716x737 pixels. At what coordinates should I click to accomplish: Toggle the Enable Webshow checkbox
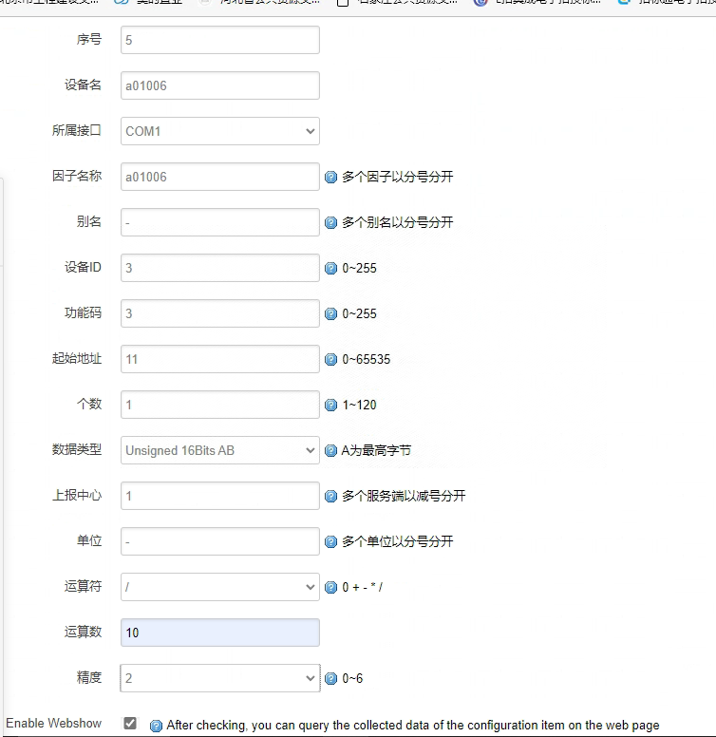[130, 724]
